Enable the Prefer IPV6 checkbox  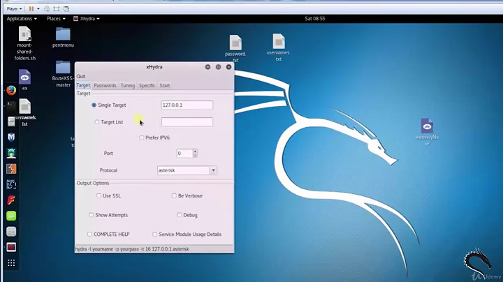pyautogui.click(x=141, y=138)
